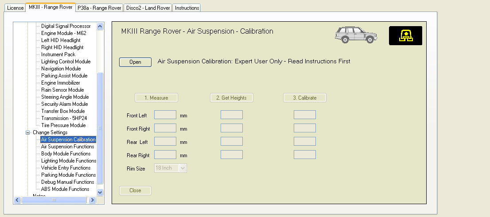The height and width of the screenshot is (217, 490).
Task: Select Transfer Box Module tree item
Action: 63,111
